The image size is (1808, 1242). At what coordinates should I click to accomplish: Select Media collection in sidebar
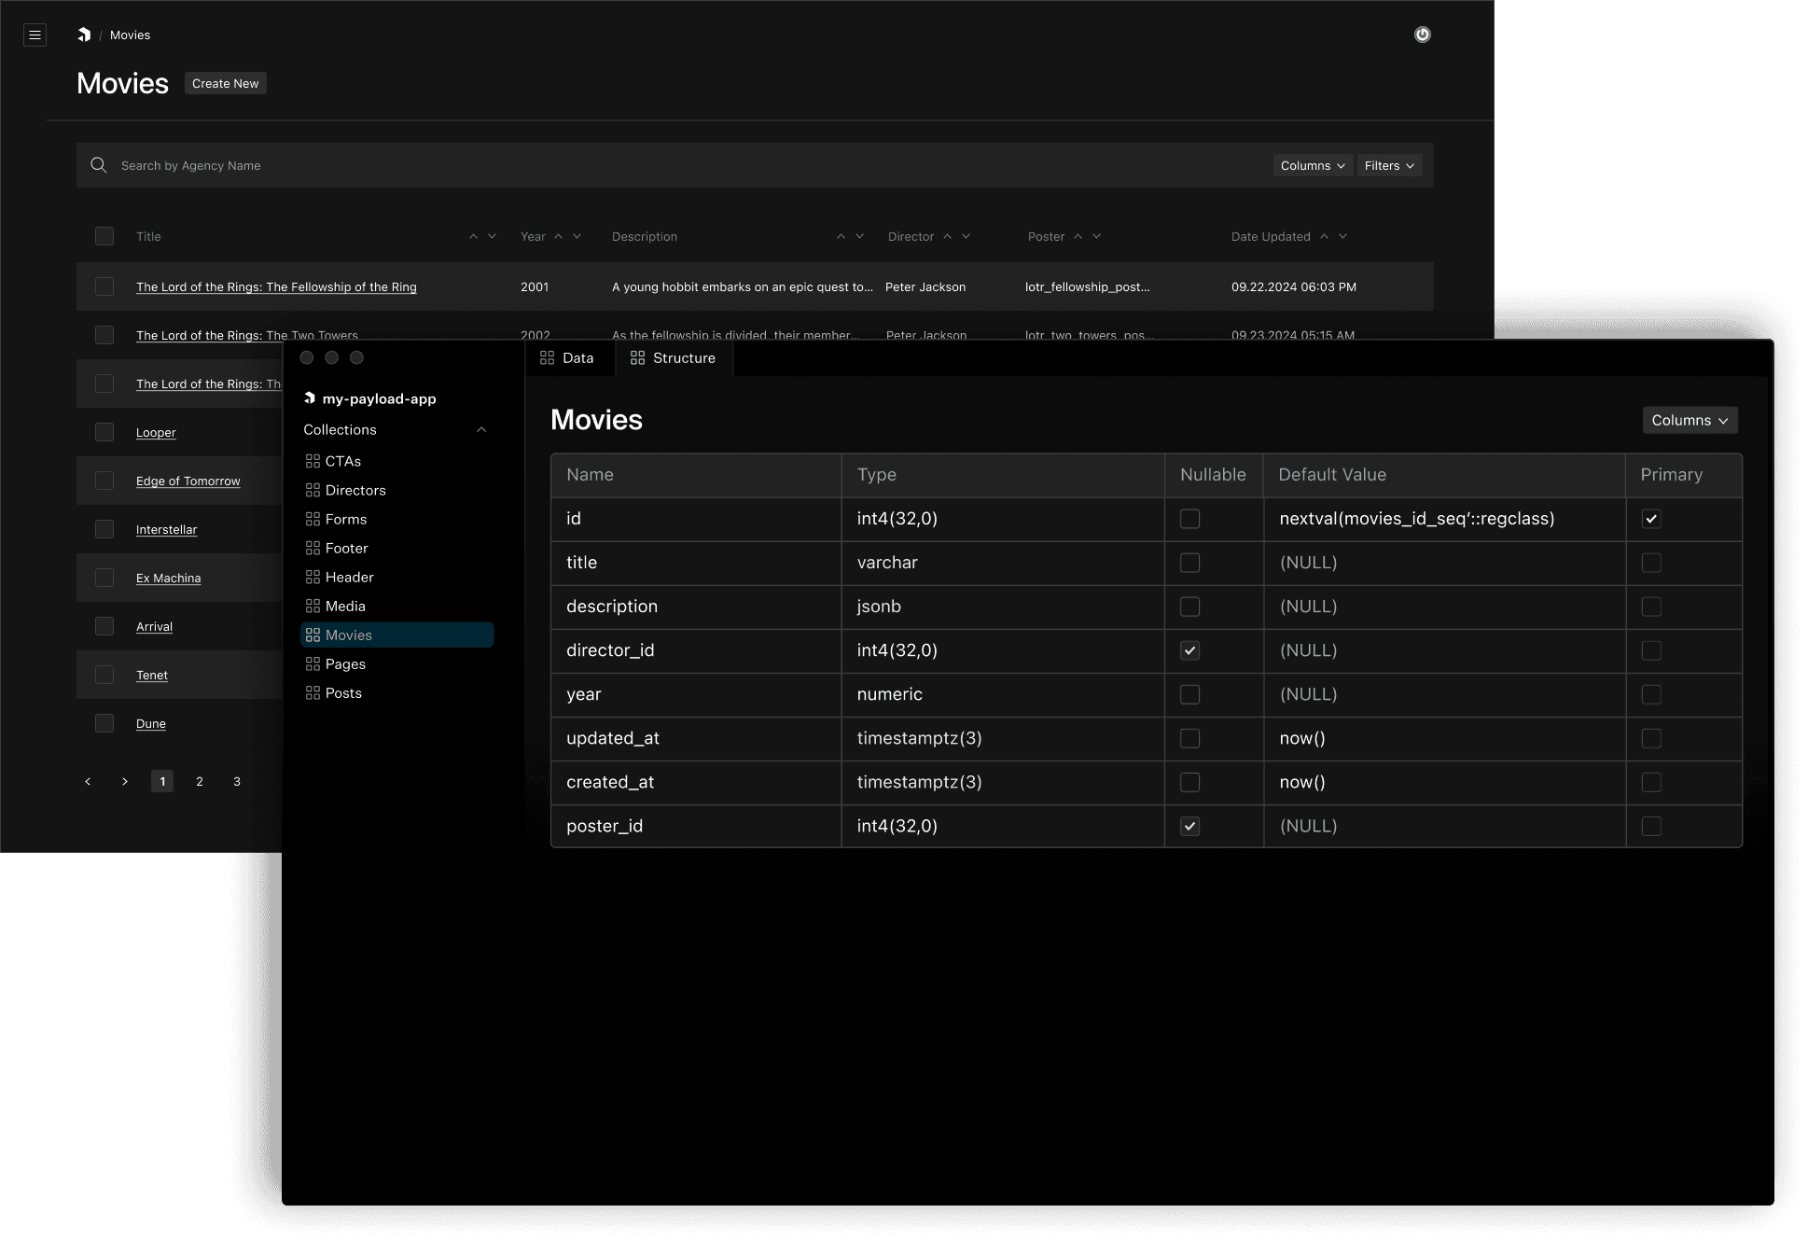coord(396,606)
